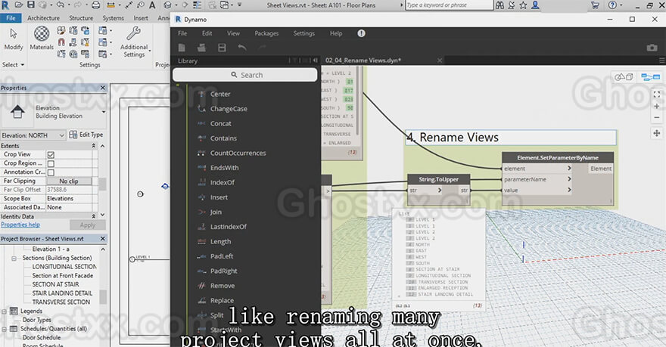Viewport: 666px width, 347px height.
Task: Open Revit Help dropdown arrow
Action: pos(621,5)
